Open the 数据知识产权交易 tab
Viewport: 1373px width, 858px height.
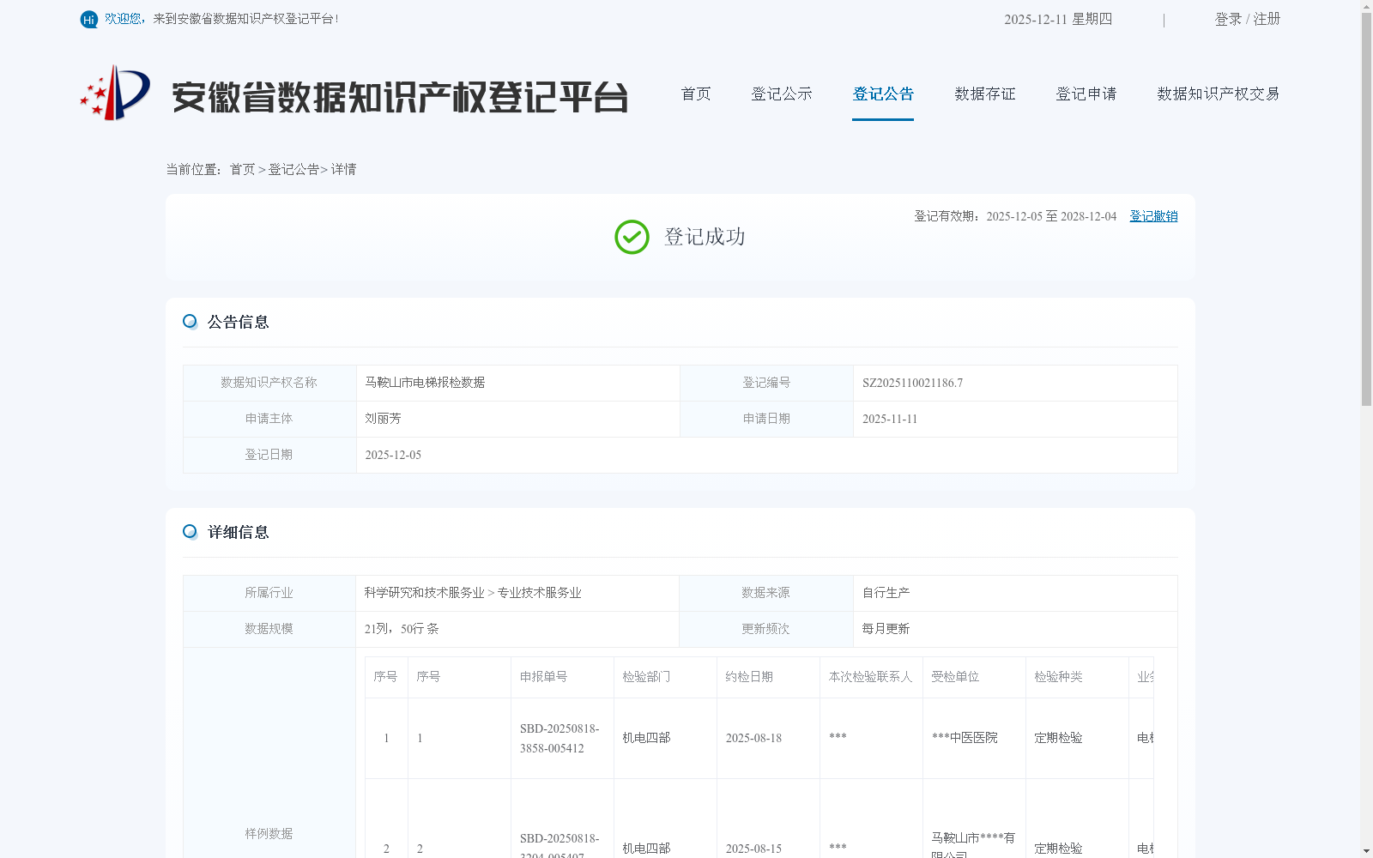1219,94
